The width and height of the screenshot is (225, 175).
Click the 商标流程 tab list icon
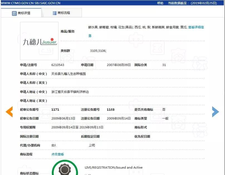55,13
